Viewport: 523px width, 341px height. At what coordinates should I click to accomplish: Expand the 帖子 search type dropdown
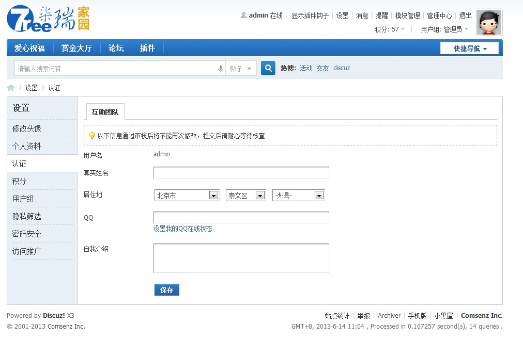pos(241,69)
